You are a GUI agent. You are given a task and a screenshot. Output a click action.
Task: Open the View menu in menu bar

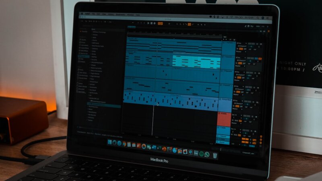(104, 14)
